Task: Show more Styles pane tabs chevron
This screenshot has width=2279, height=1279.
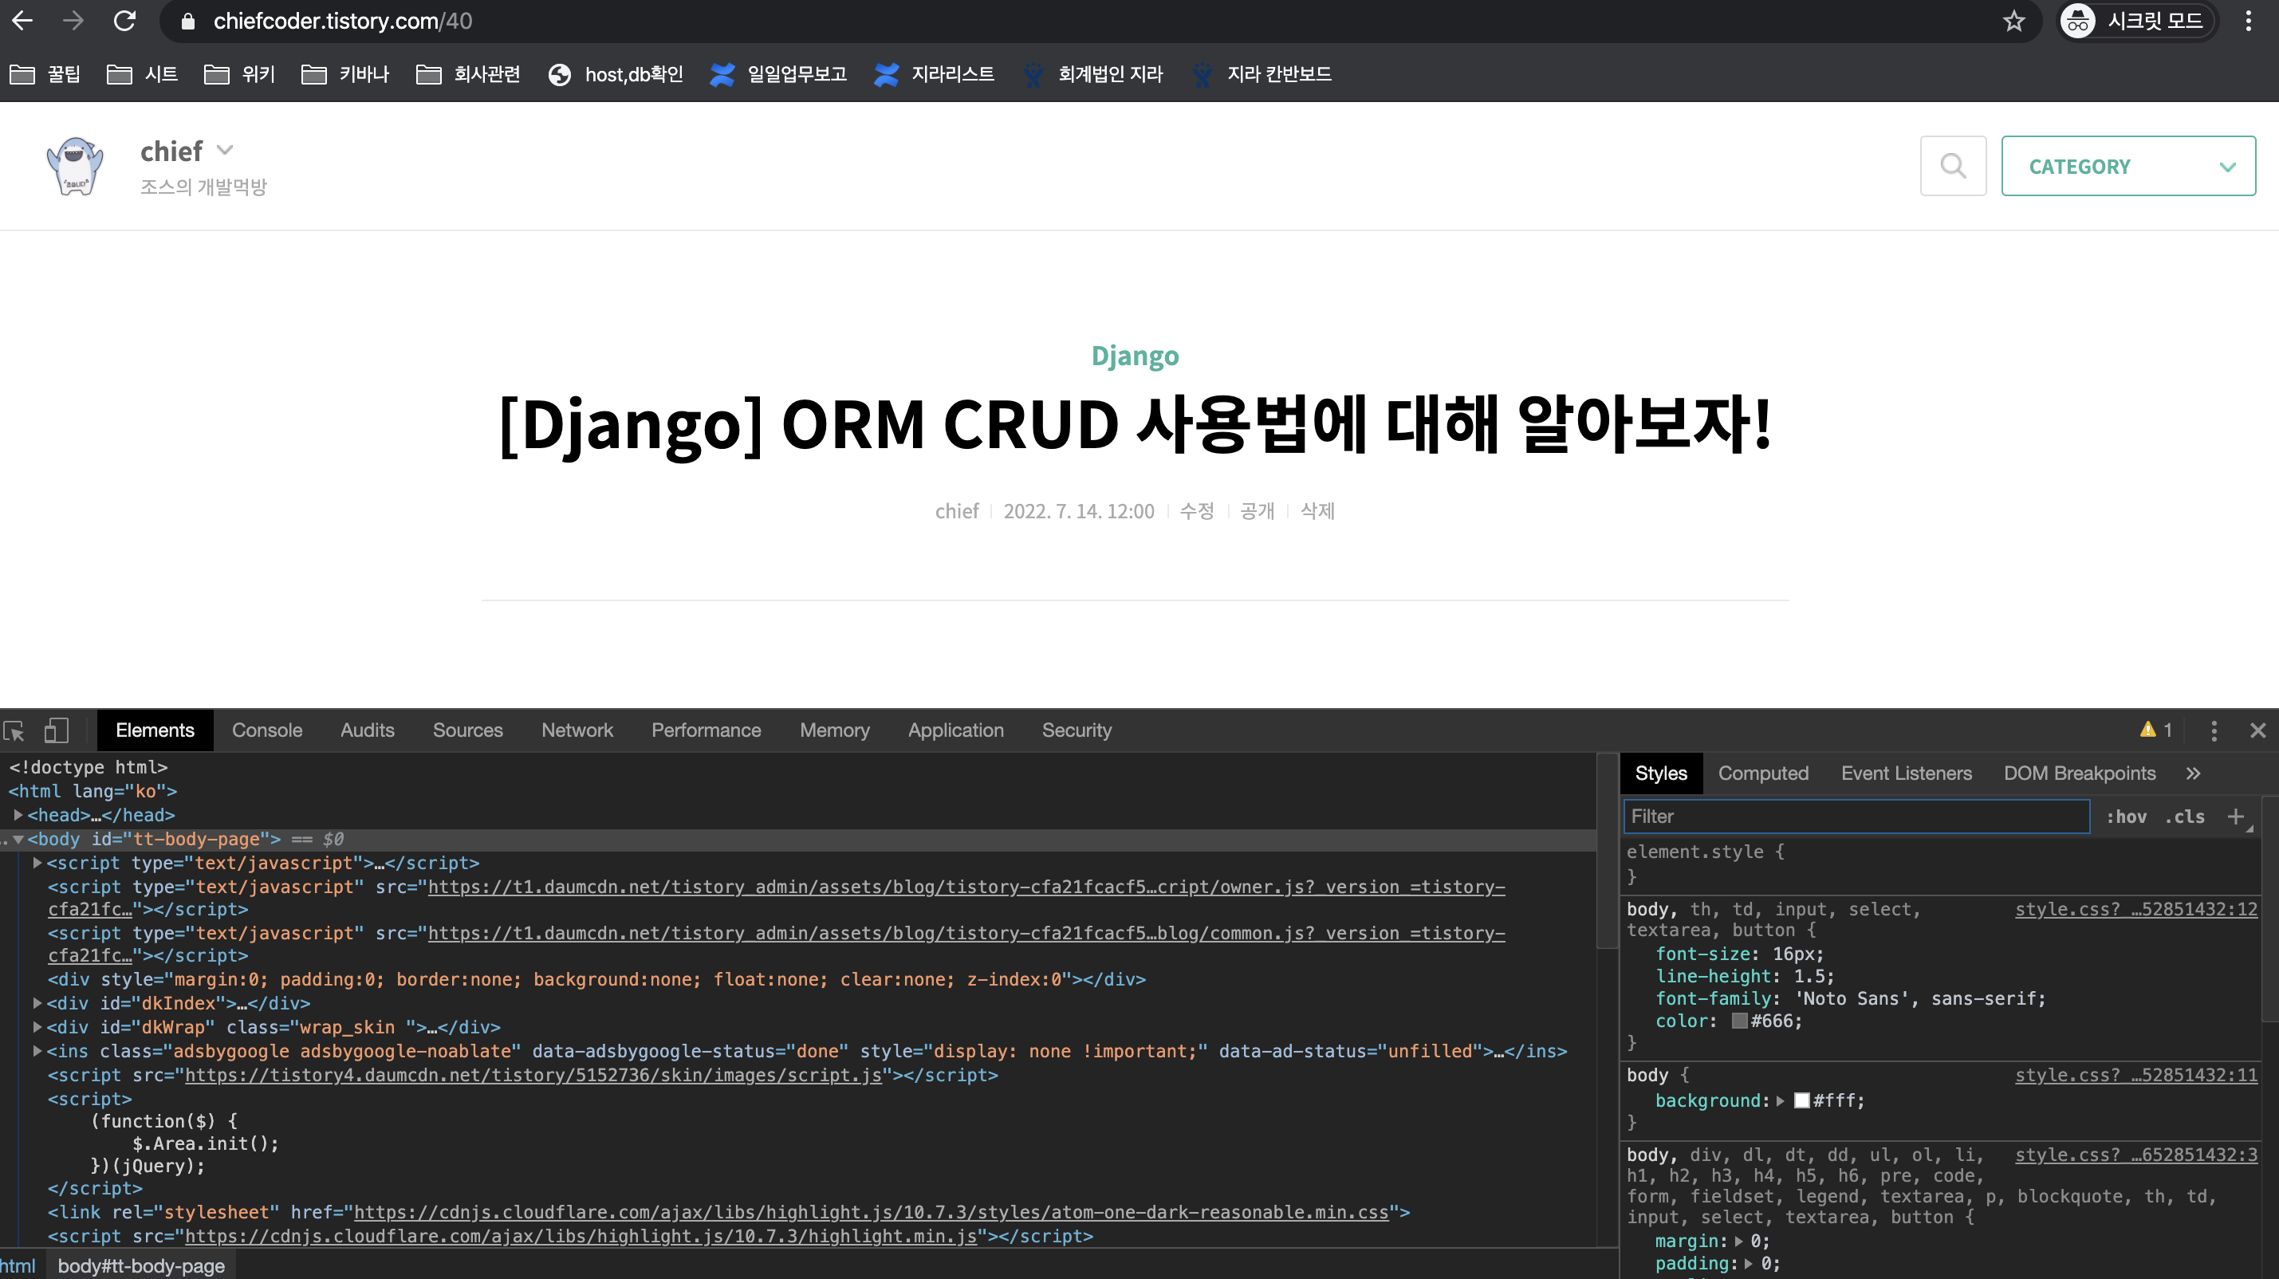Action: 2192,773
